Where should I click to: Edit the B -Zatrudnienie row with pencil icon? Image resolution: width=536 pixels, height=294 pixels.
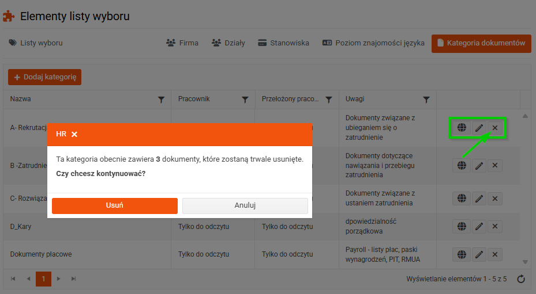479,166
